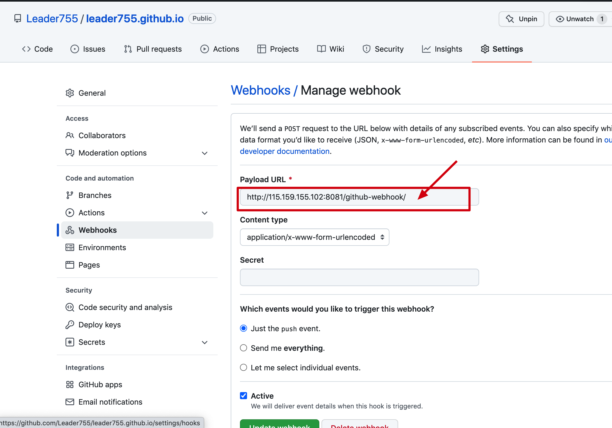Viewport: 612px width, 428px height.
Task: Click the Branches git-branch icon in sidebar
Action: [x=70, y=195]
